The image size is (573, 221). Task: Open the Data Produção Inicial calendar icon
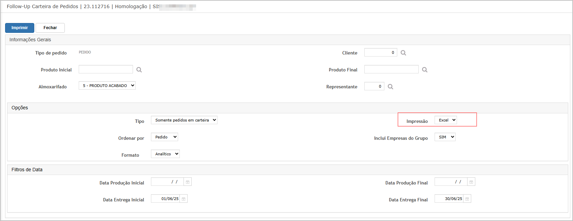pos(188,182)
